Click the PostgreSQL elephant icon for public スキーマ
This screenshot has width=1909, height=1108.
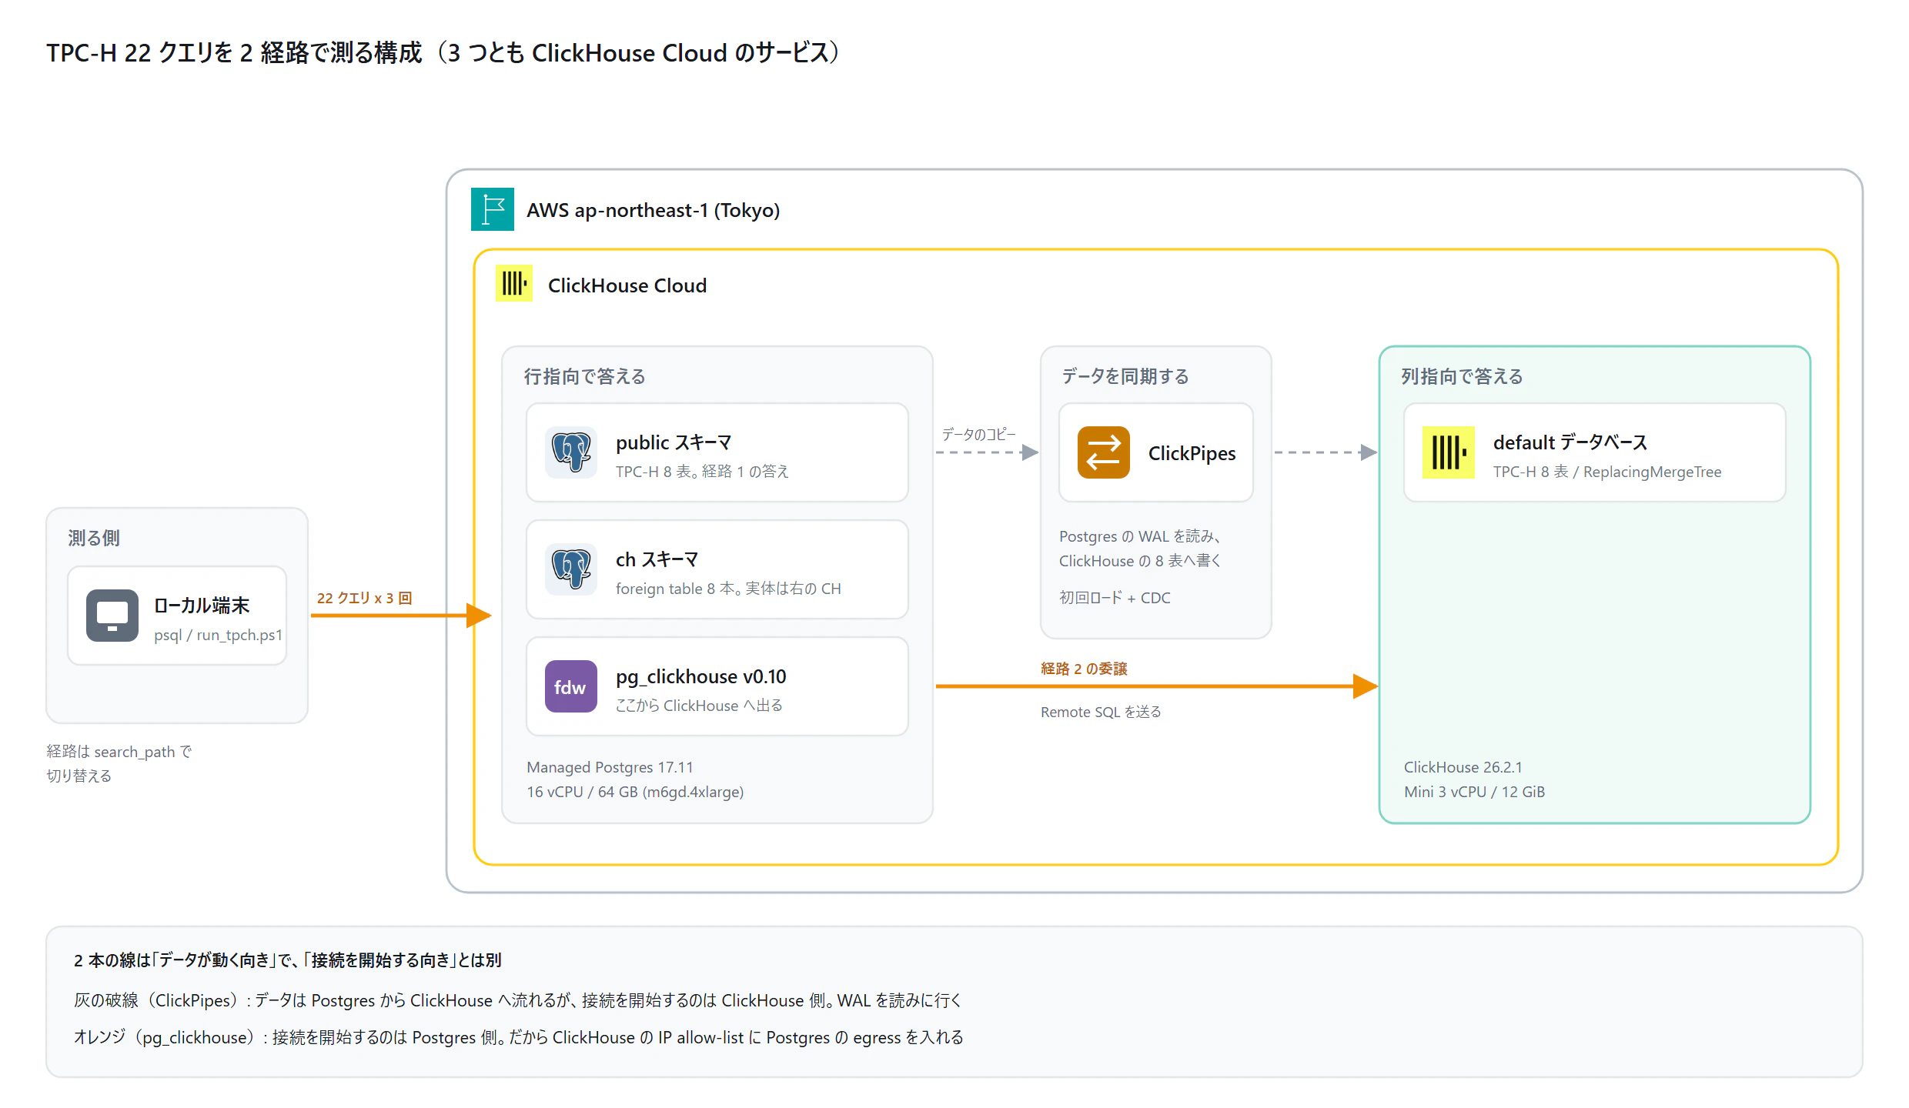pos(571,452)
